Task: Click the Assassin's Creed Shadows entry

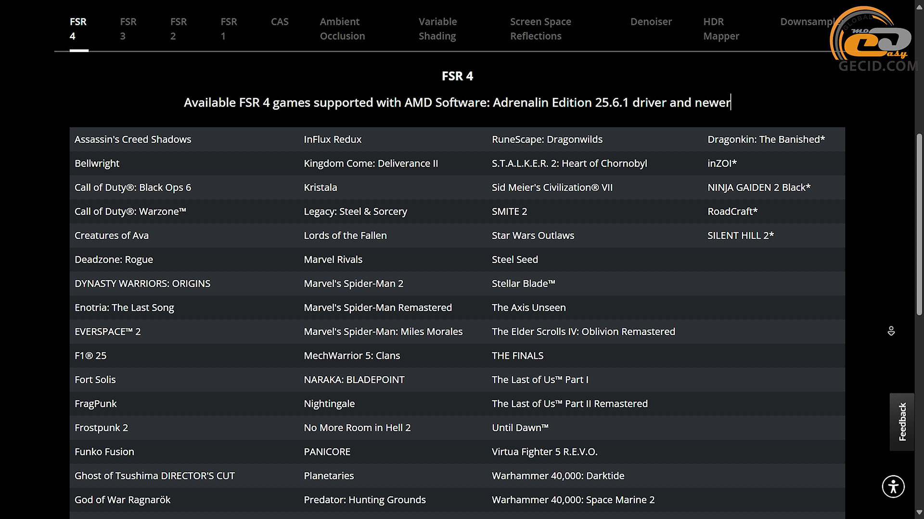Action: (x=133, y=139)
